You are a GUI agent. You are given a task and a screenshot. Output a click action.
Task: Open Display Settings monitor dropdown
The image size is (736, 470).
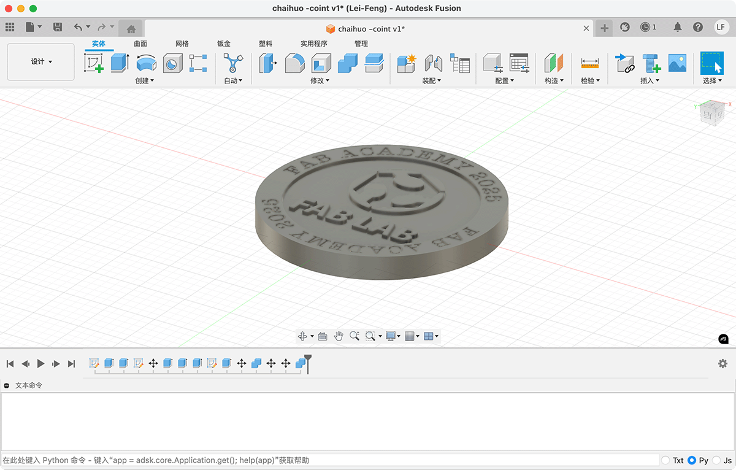click(x=393, y=336)
